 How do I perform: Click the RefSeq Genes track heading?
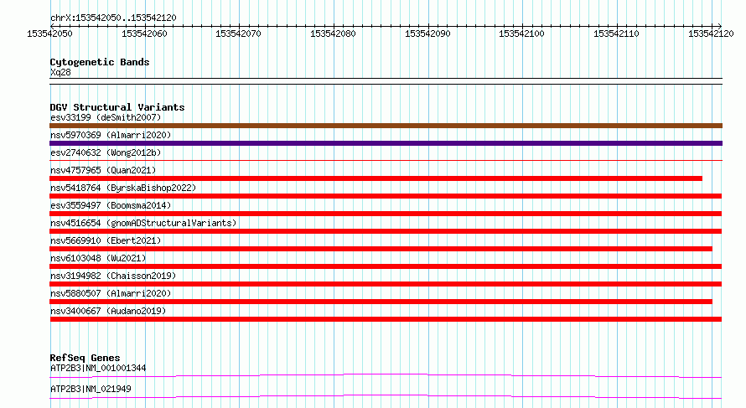tap(85, 358)
